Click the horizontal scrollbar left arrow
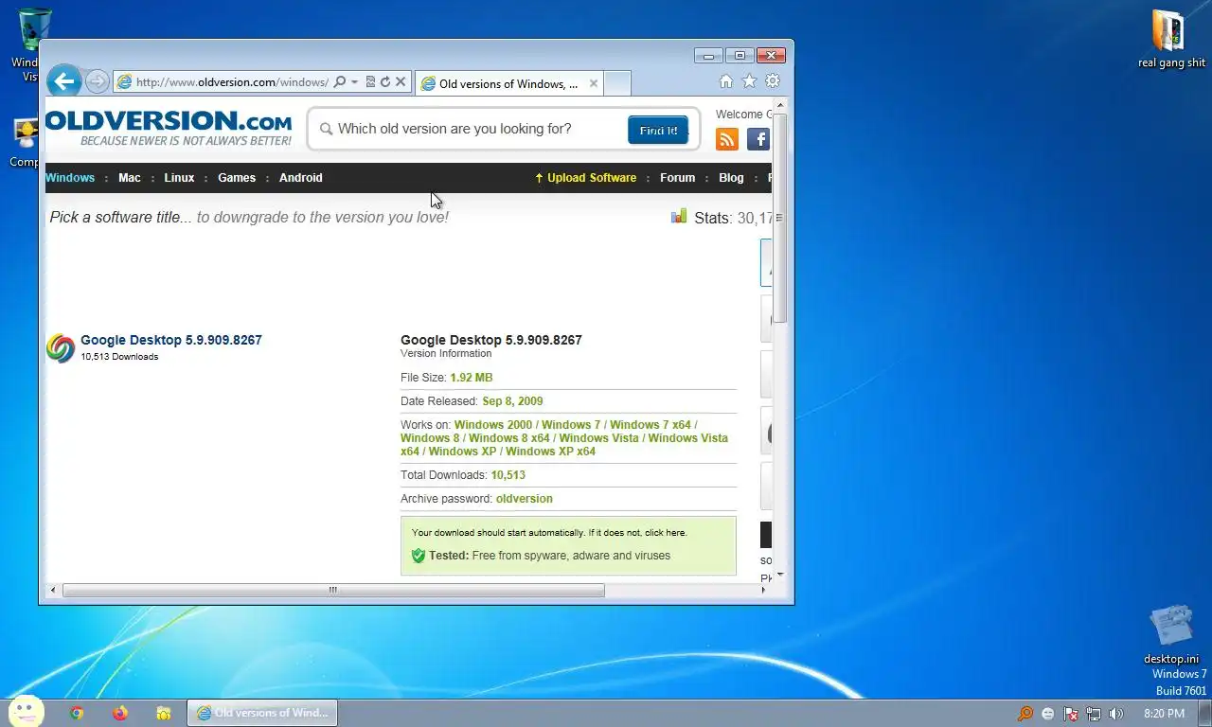This screenshot has height=727, width=1212. [x=53, y=590]
